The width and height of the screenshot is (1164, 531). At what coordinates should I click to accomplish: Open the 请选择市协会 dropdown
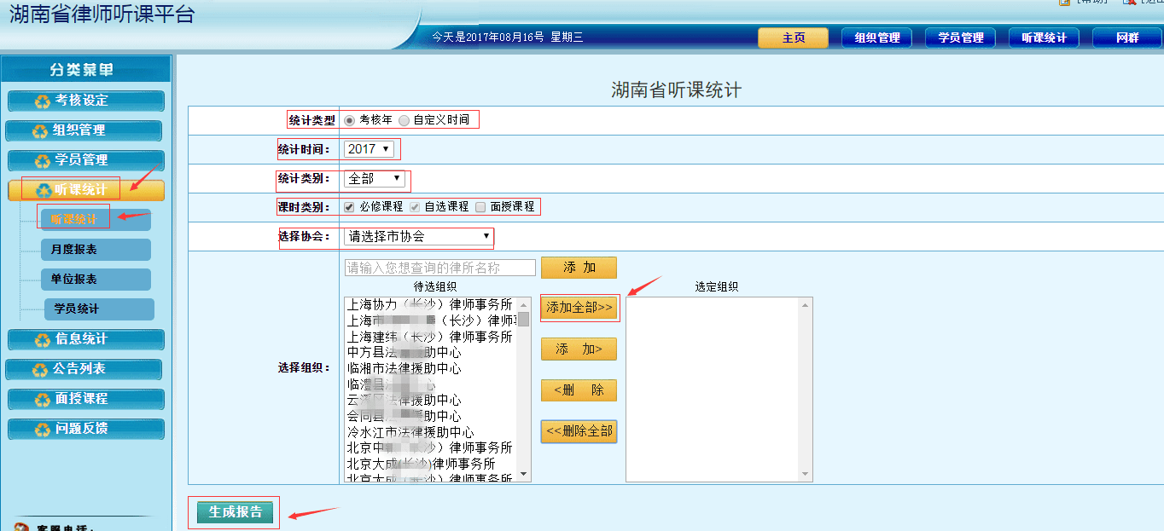click(x=418, y=236)
